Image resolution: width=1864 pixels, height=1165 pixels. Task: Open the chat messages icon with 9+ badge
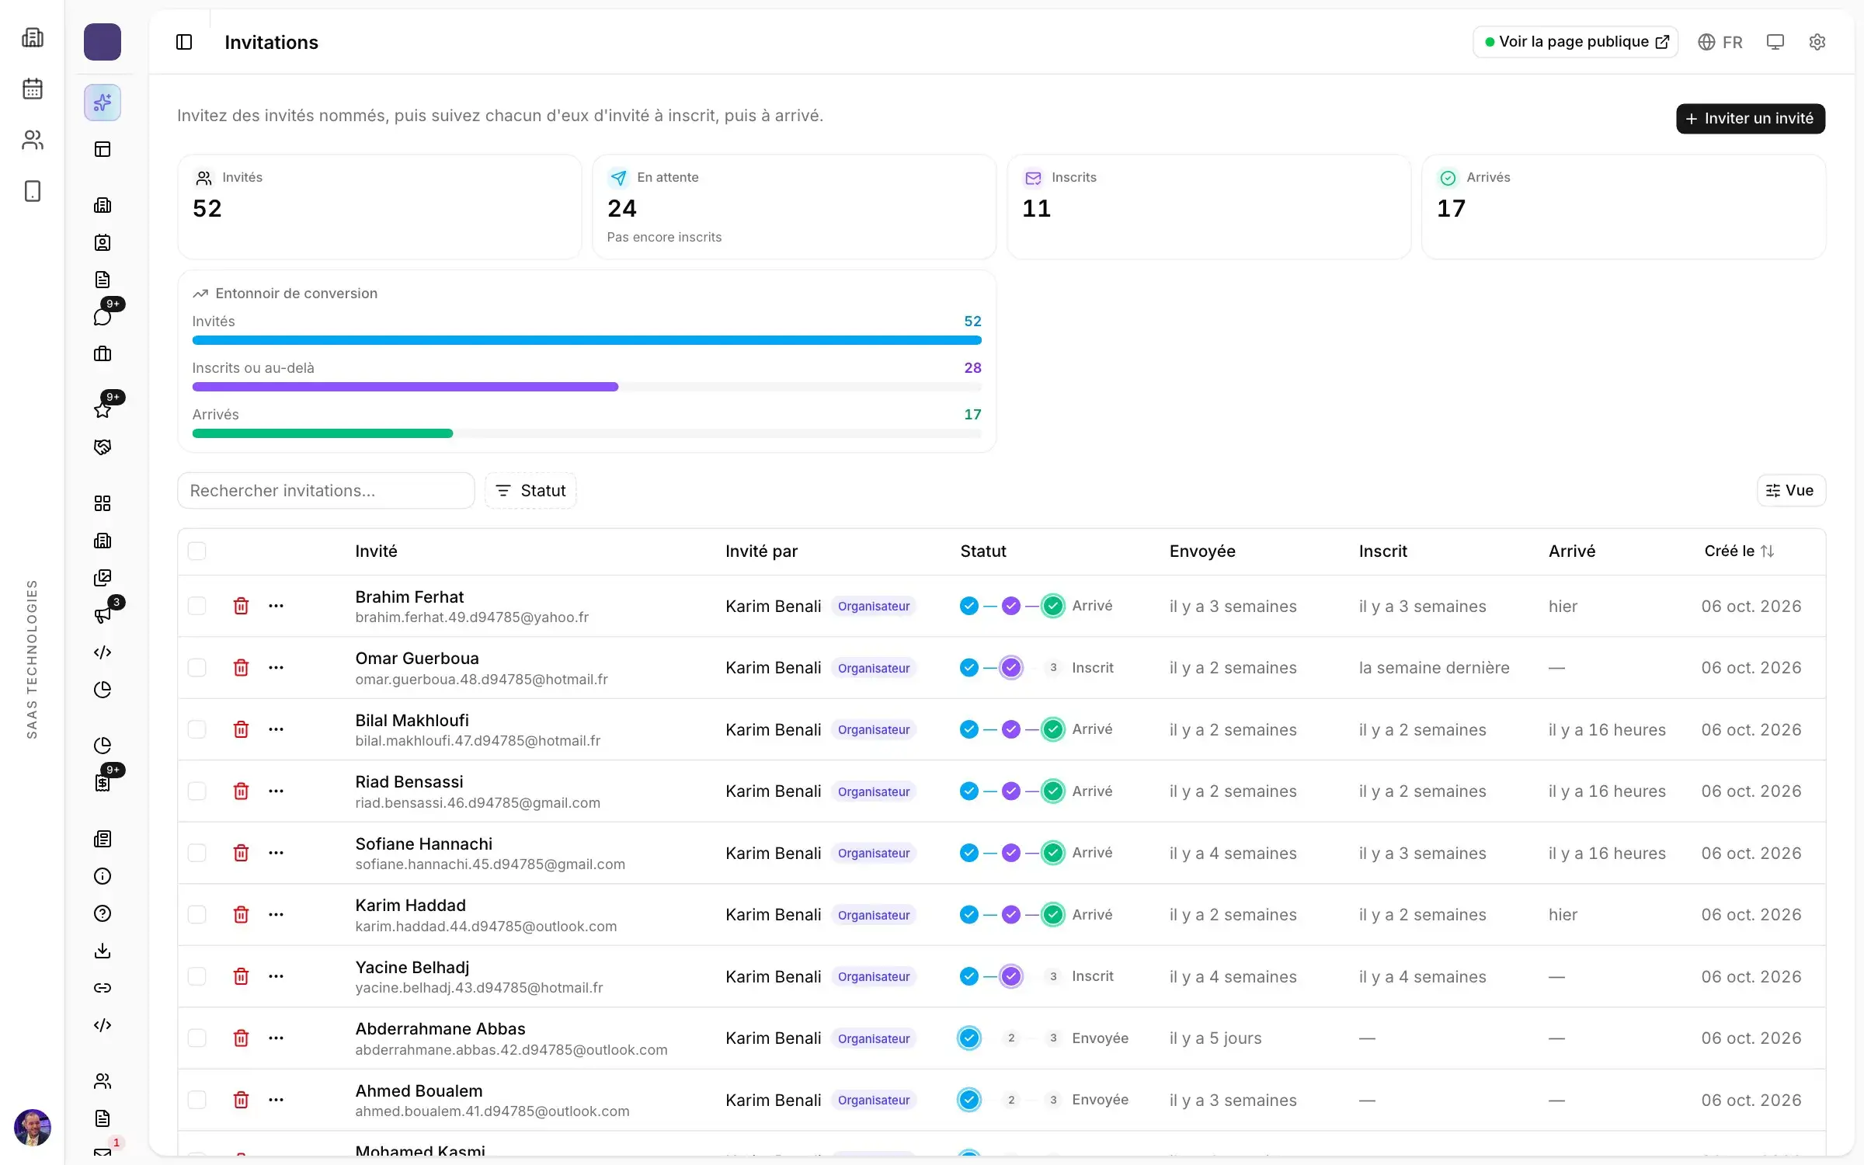click(x=103, y=317)
